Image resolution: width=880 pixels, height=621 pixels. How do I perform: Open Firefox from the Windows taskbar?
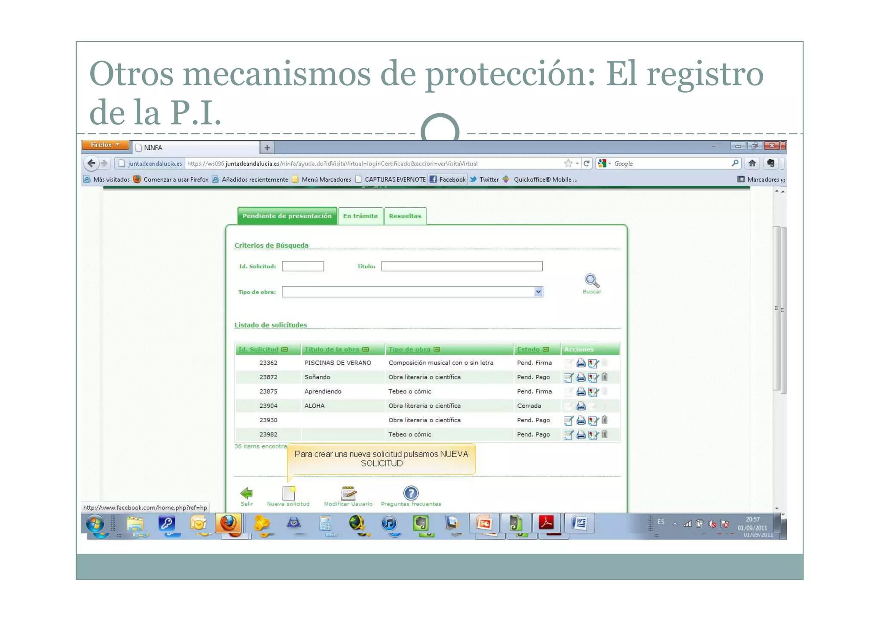coord(229,524)
